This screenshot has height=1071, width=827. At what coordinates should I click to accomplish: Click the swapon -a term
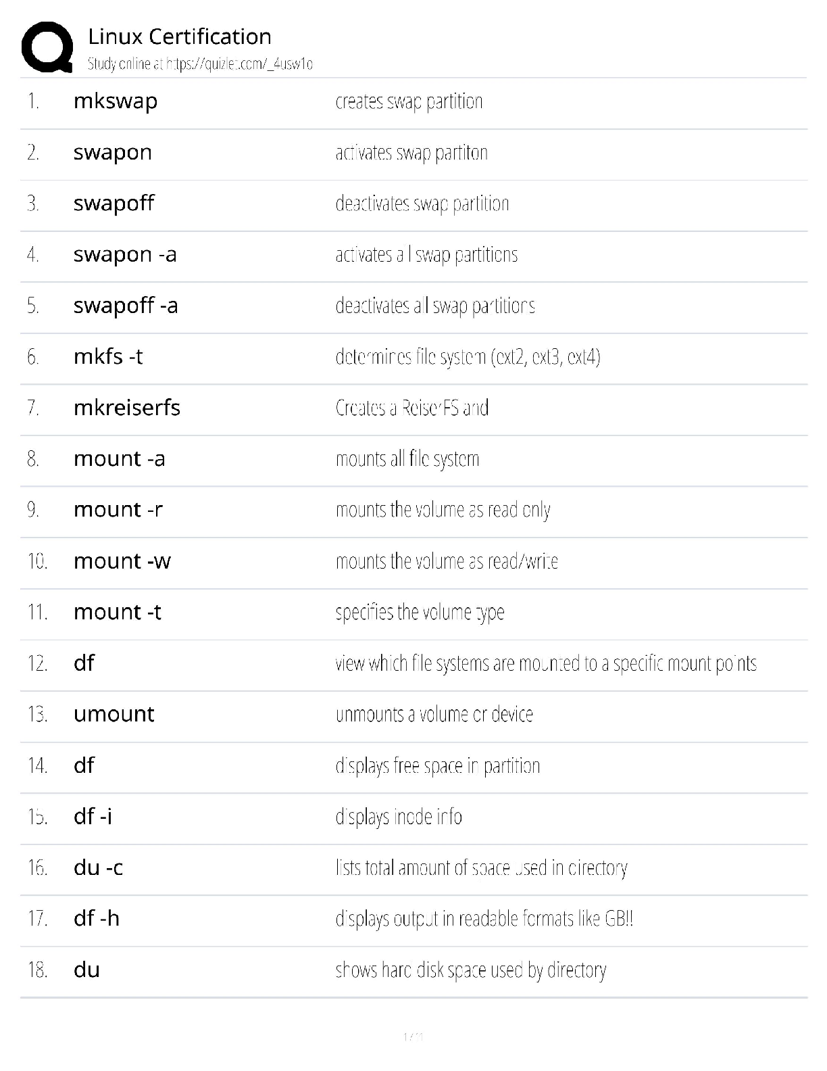point(125,255)
